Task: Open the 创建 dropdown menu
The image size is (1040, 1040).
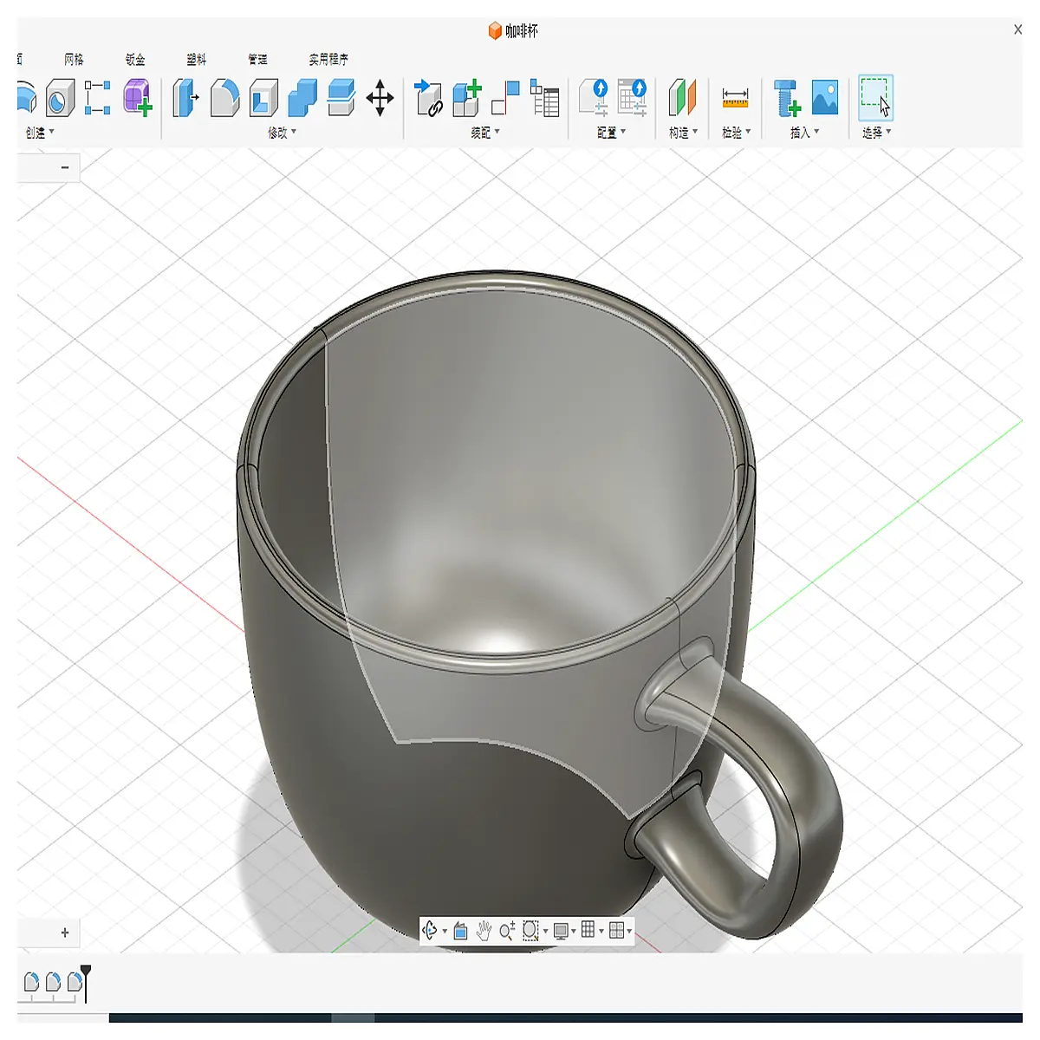Action: coord(39,133)
